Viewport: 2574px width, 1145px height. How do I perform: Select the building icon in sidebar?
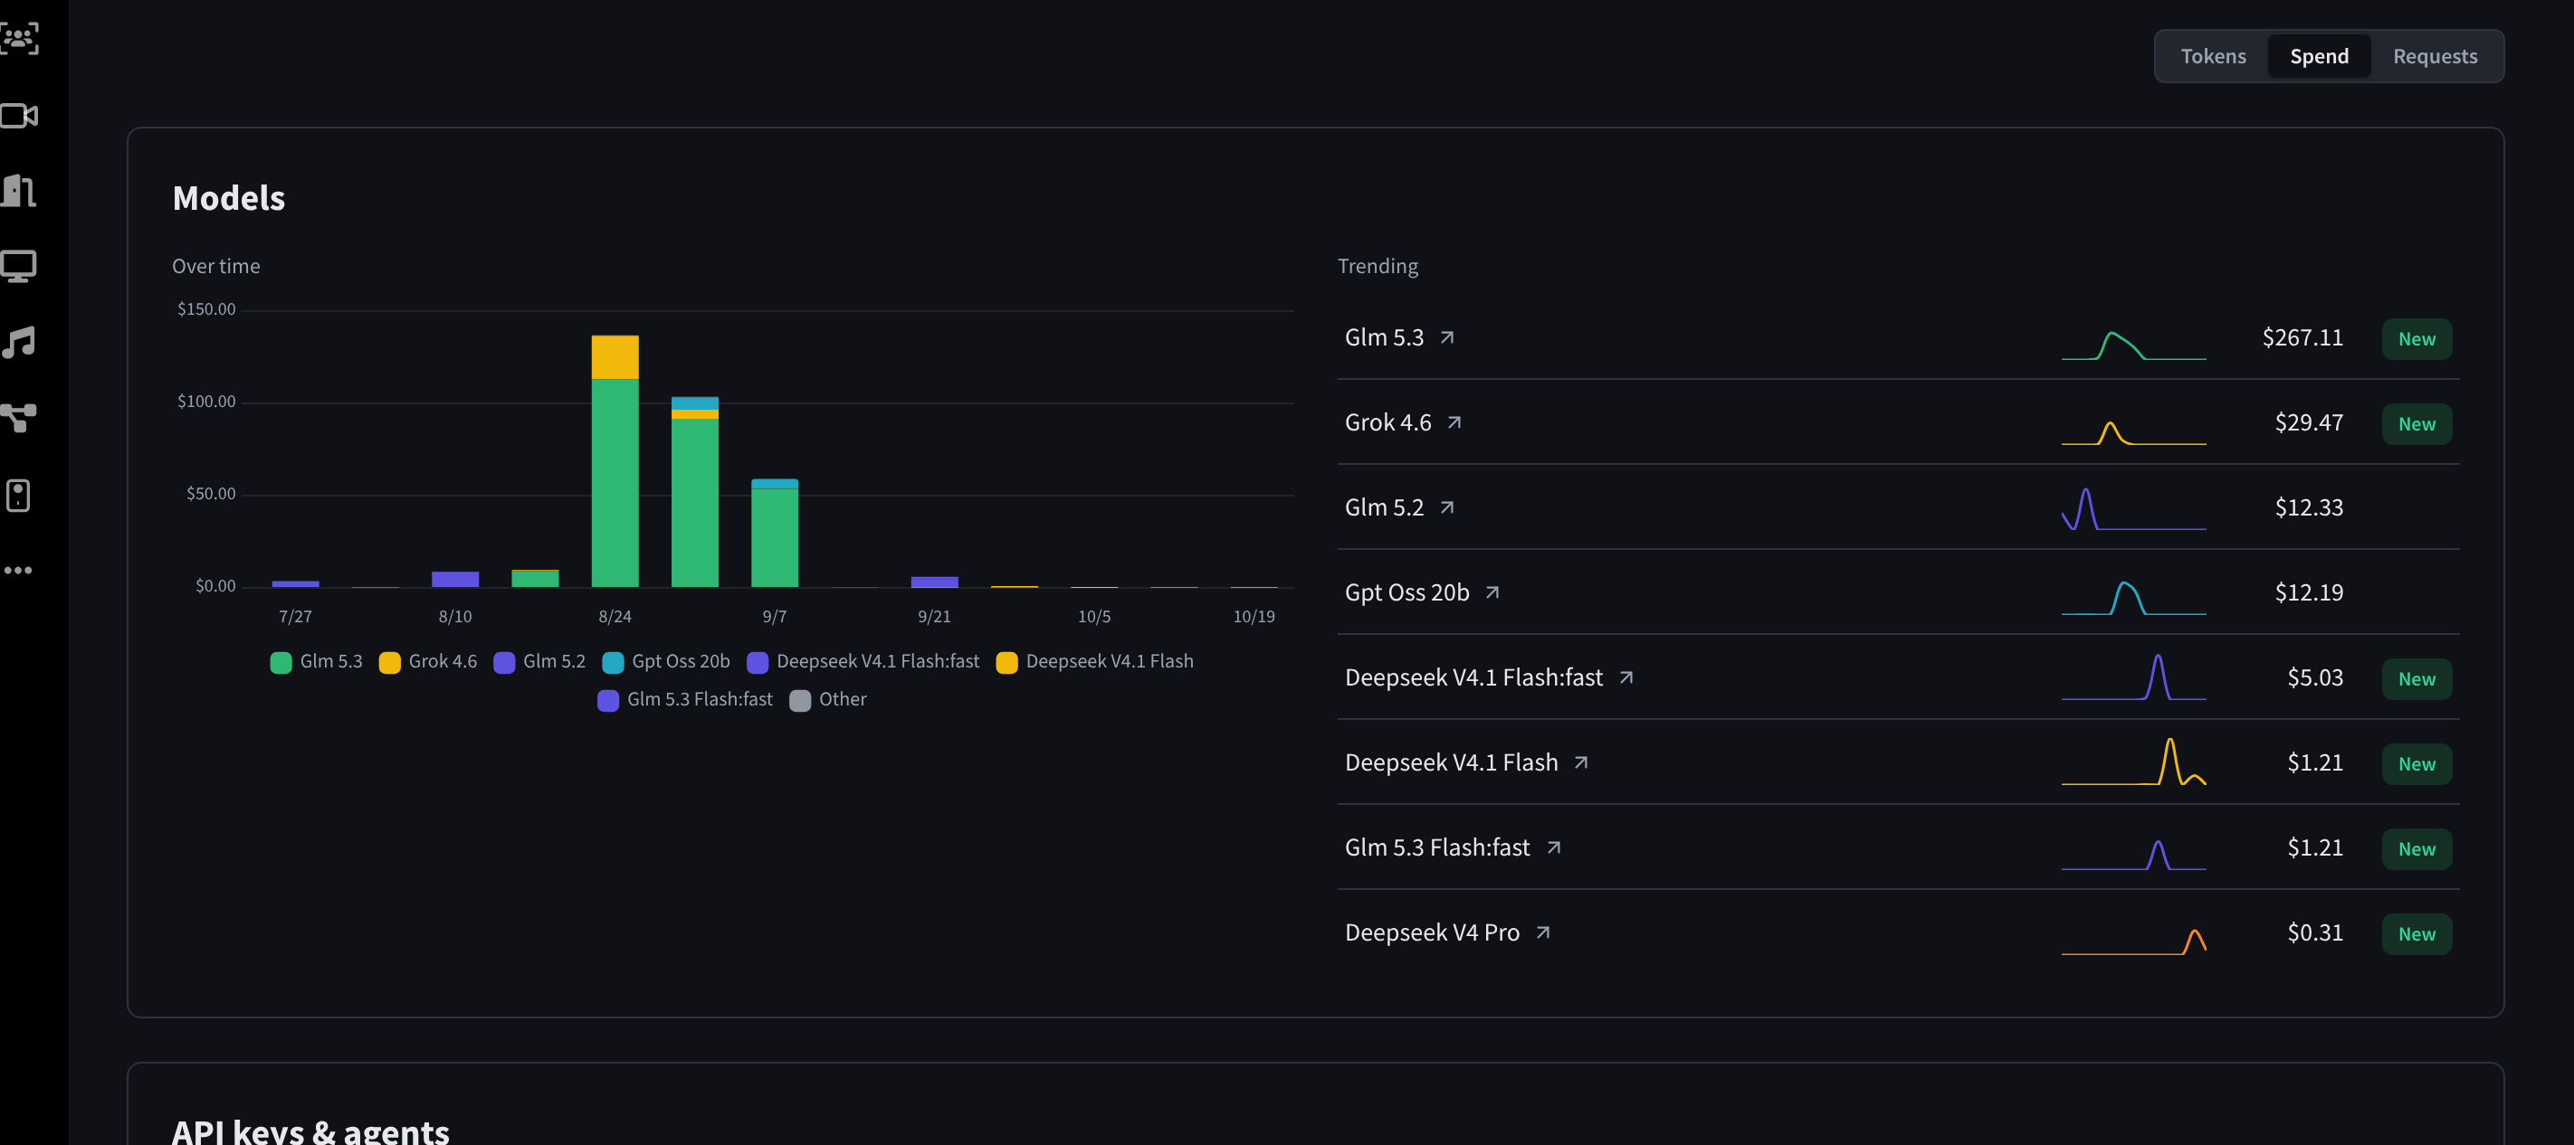(19, 191)
